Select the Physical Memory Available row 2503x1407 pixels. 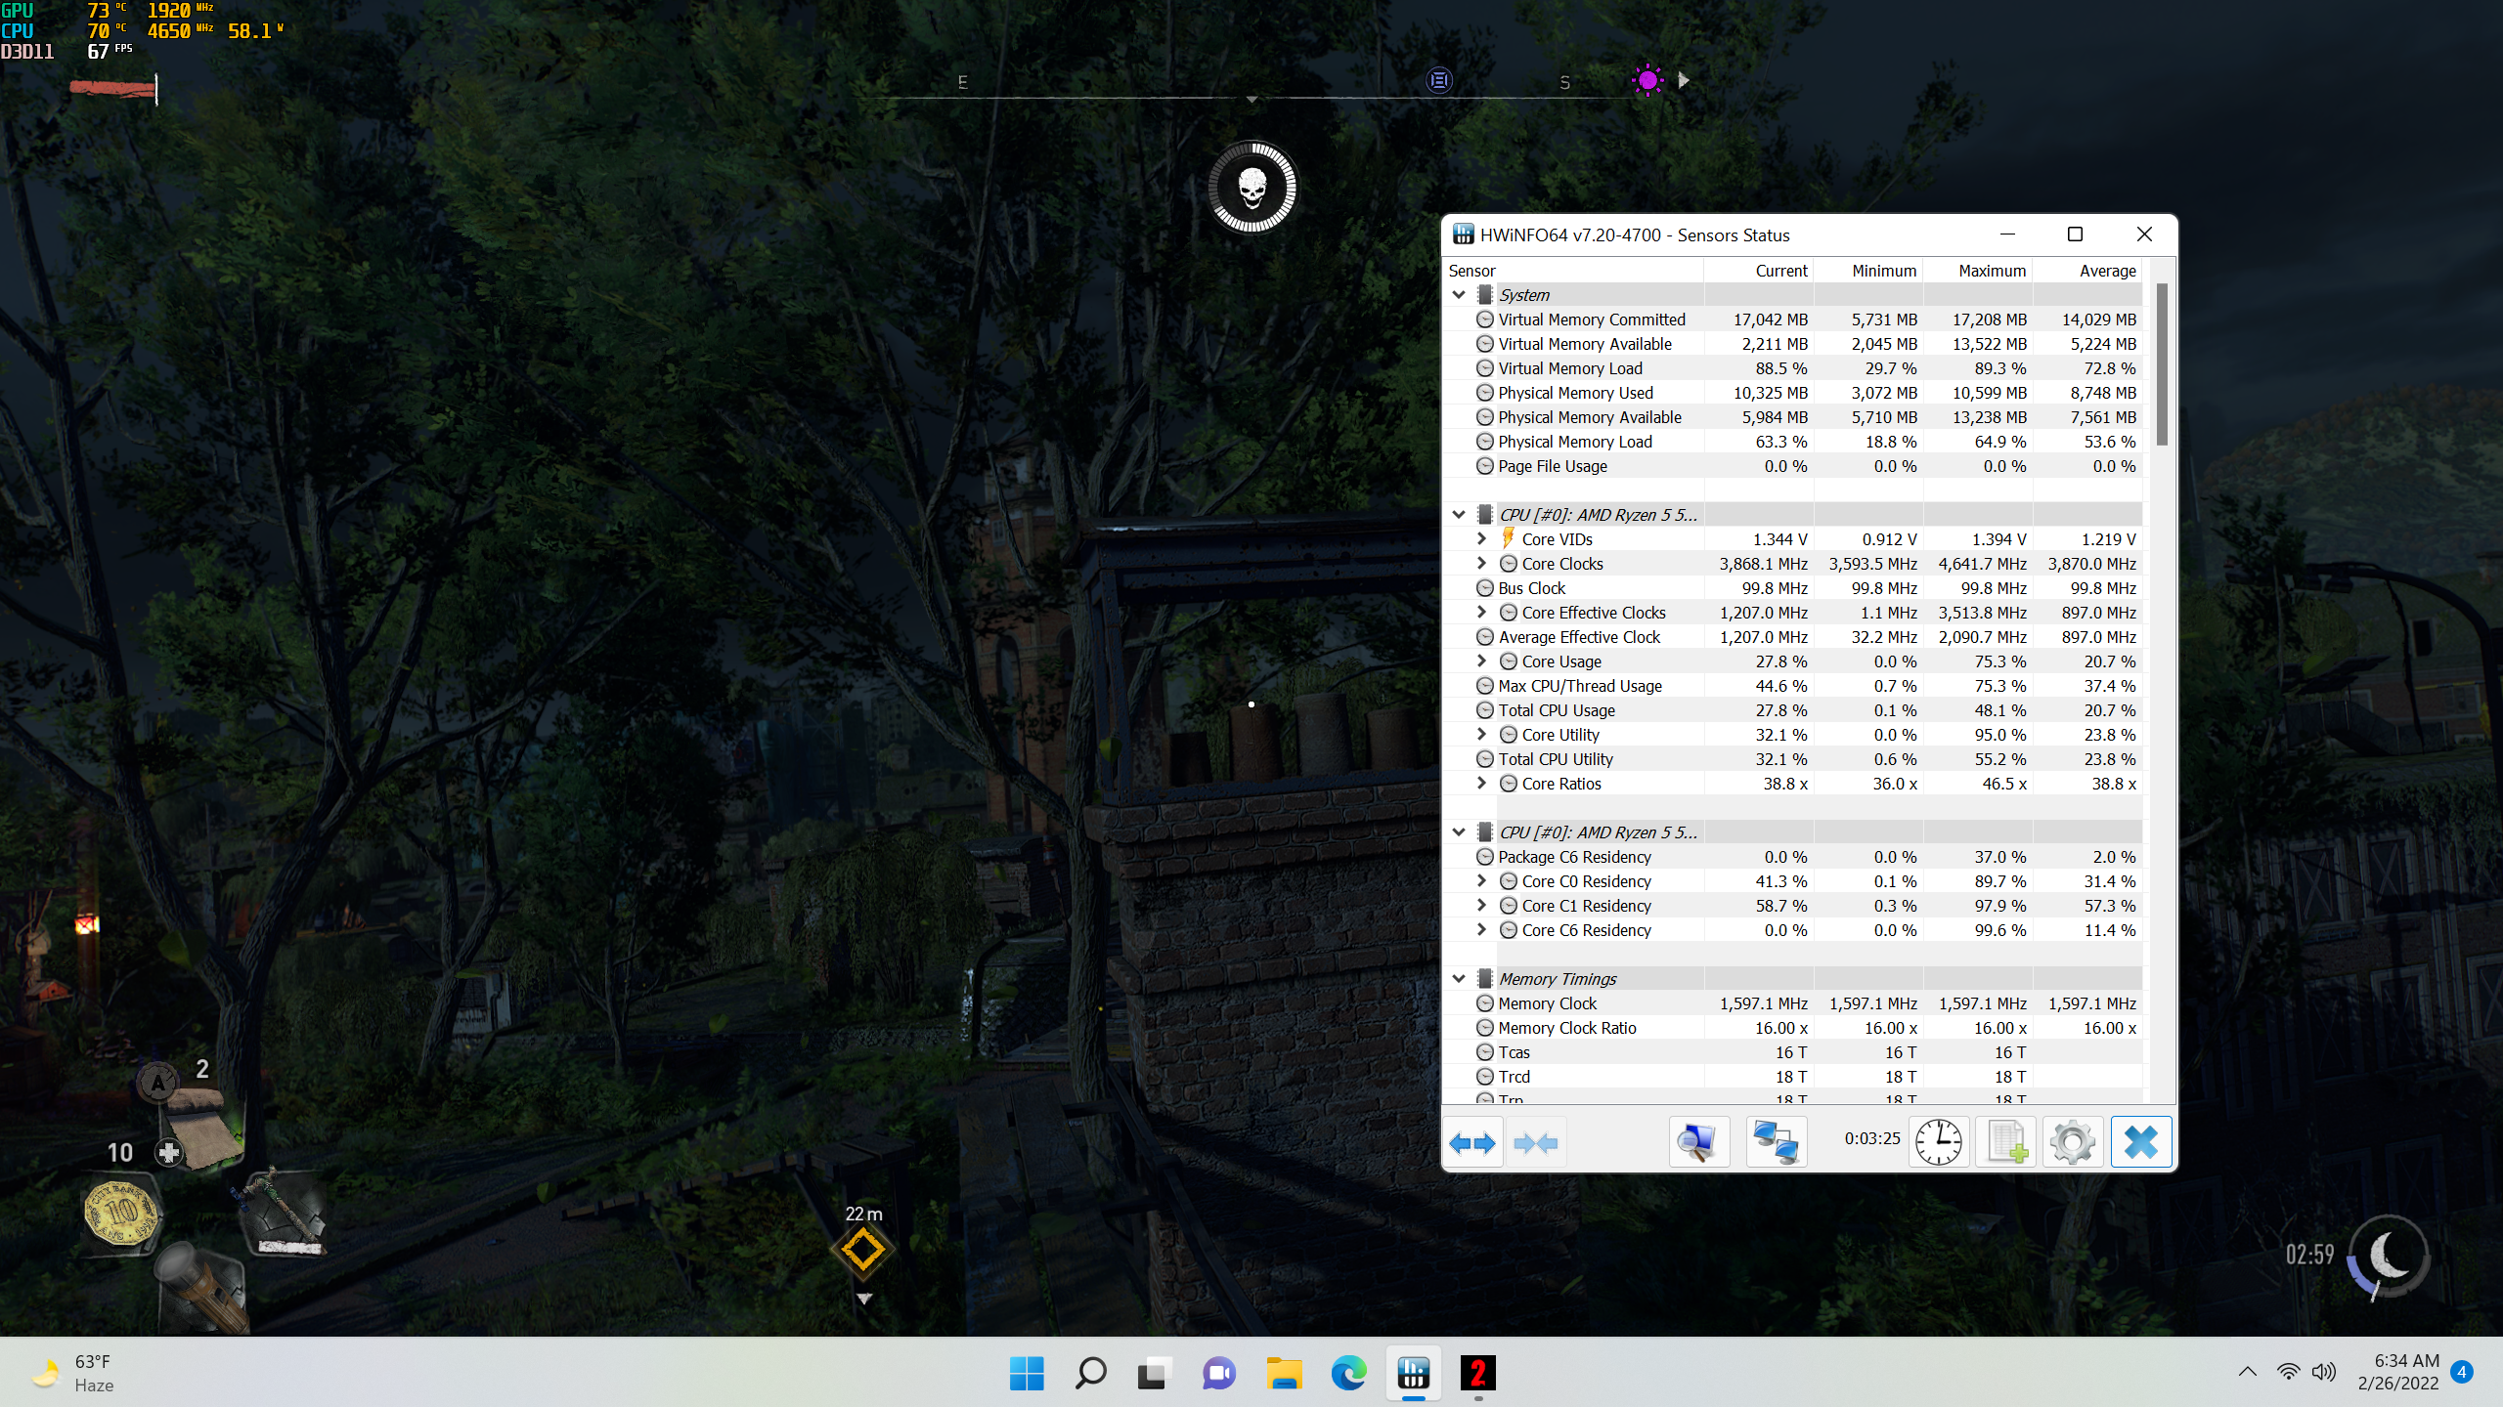coord(1793,417)
